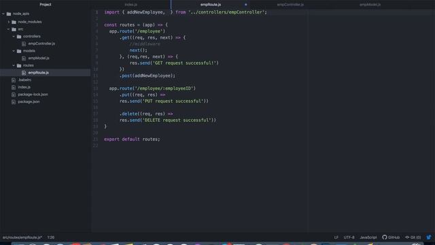Open the JavaScript grammar selector

(368, 238)
